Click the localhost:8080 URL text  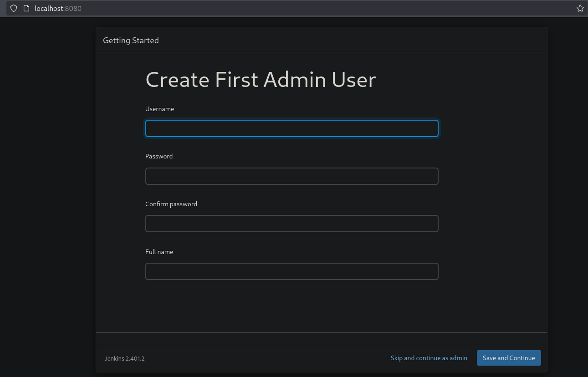58,8
